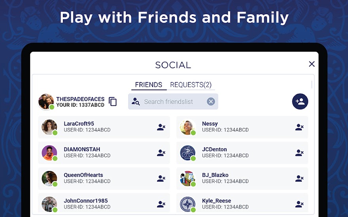The image size is (348, 217).
Task: Remove JCDenton from friends list
Action: click(x=299, y=153)
